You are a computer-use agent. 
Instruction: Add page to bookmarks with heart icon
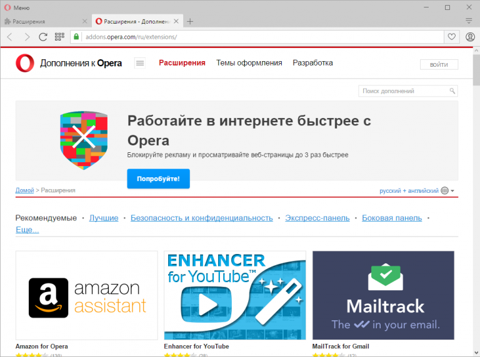[x=451, y=37]
